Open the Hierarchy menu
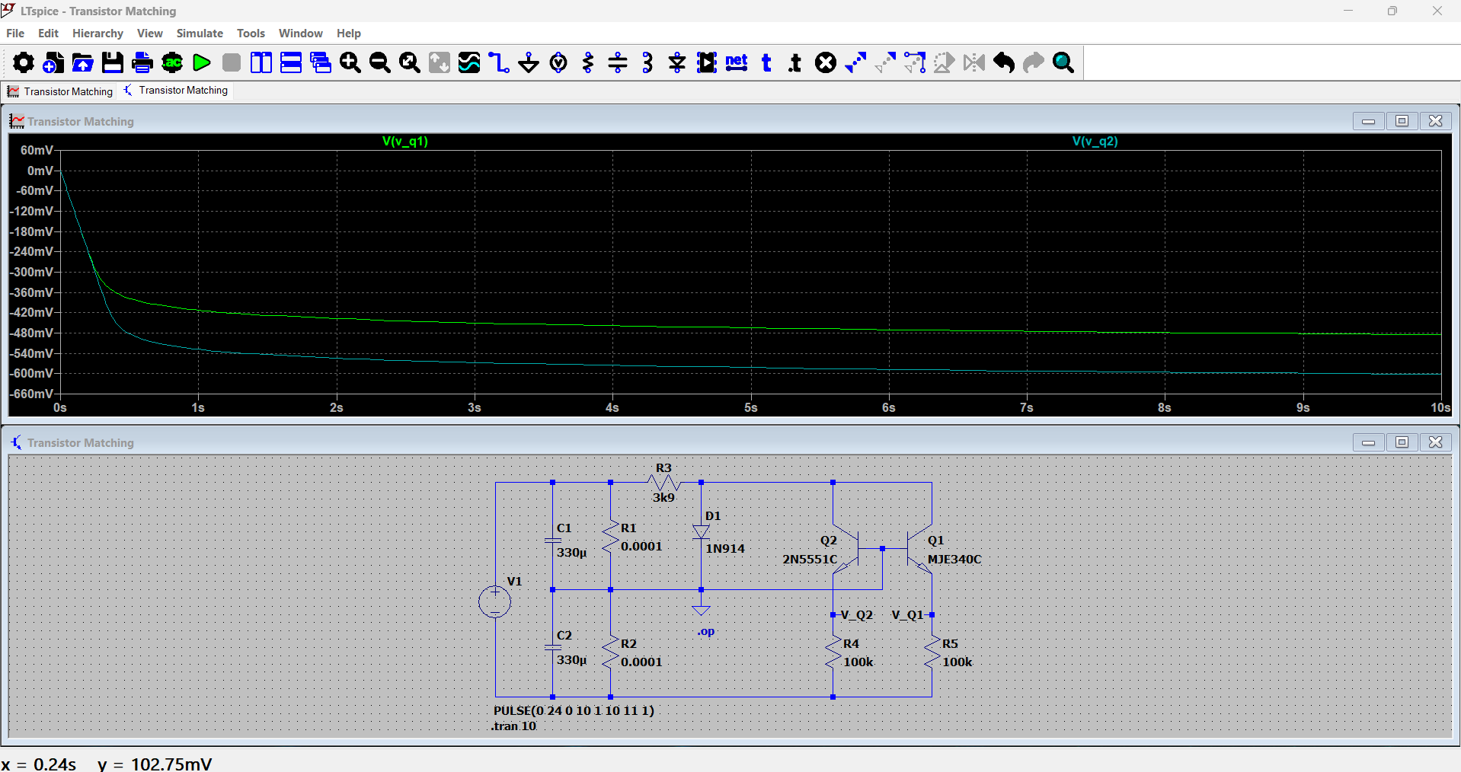The width and height of the screenshot is (1461, 772). point(98,33)
